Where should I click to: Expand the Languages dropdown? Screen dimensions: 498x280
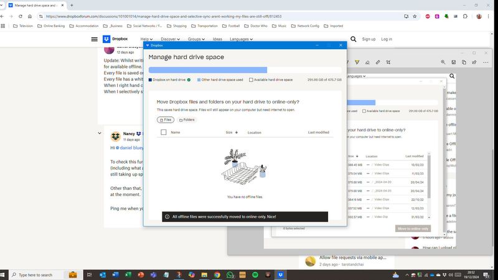pos(241,39)
